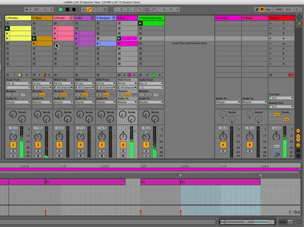Select the A Reverb return track header
304x227 pixels.
pyautogui.click(x=228, y=18)
